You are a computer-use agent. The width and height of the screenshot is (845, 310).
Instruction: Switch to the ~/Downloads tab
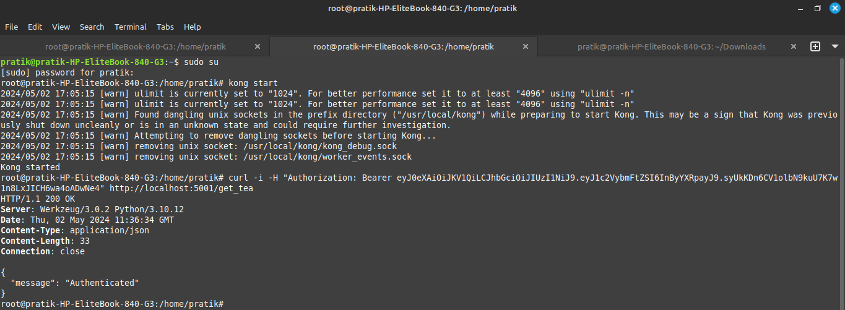pos(672,46)
